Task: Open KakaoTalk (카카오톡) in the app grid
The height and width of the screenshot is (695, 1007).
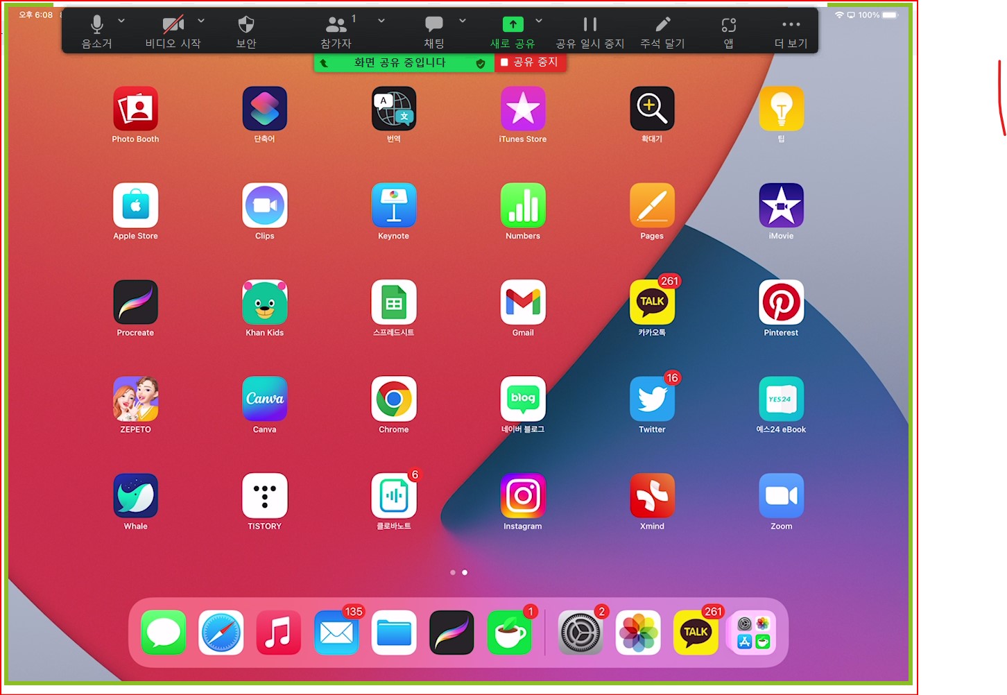Action: tap(652, 302)
